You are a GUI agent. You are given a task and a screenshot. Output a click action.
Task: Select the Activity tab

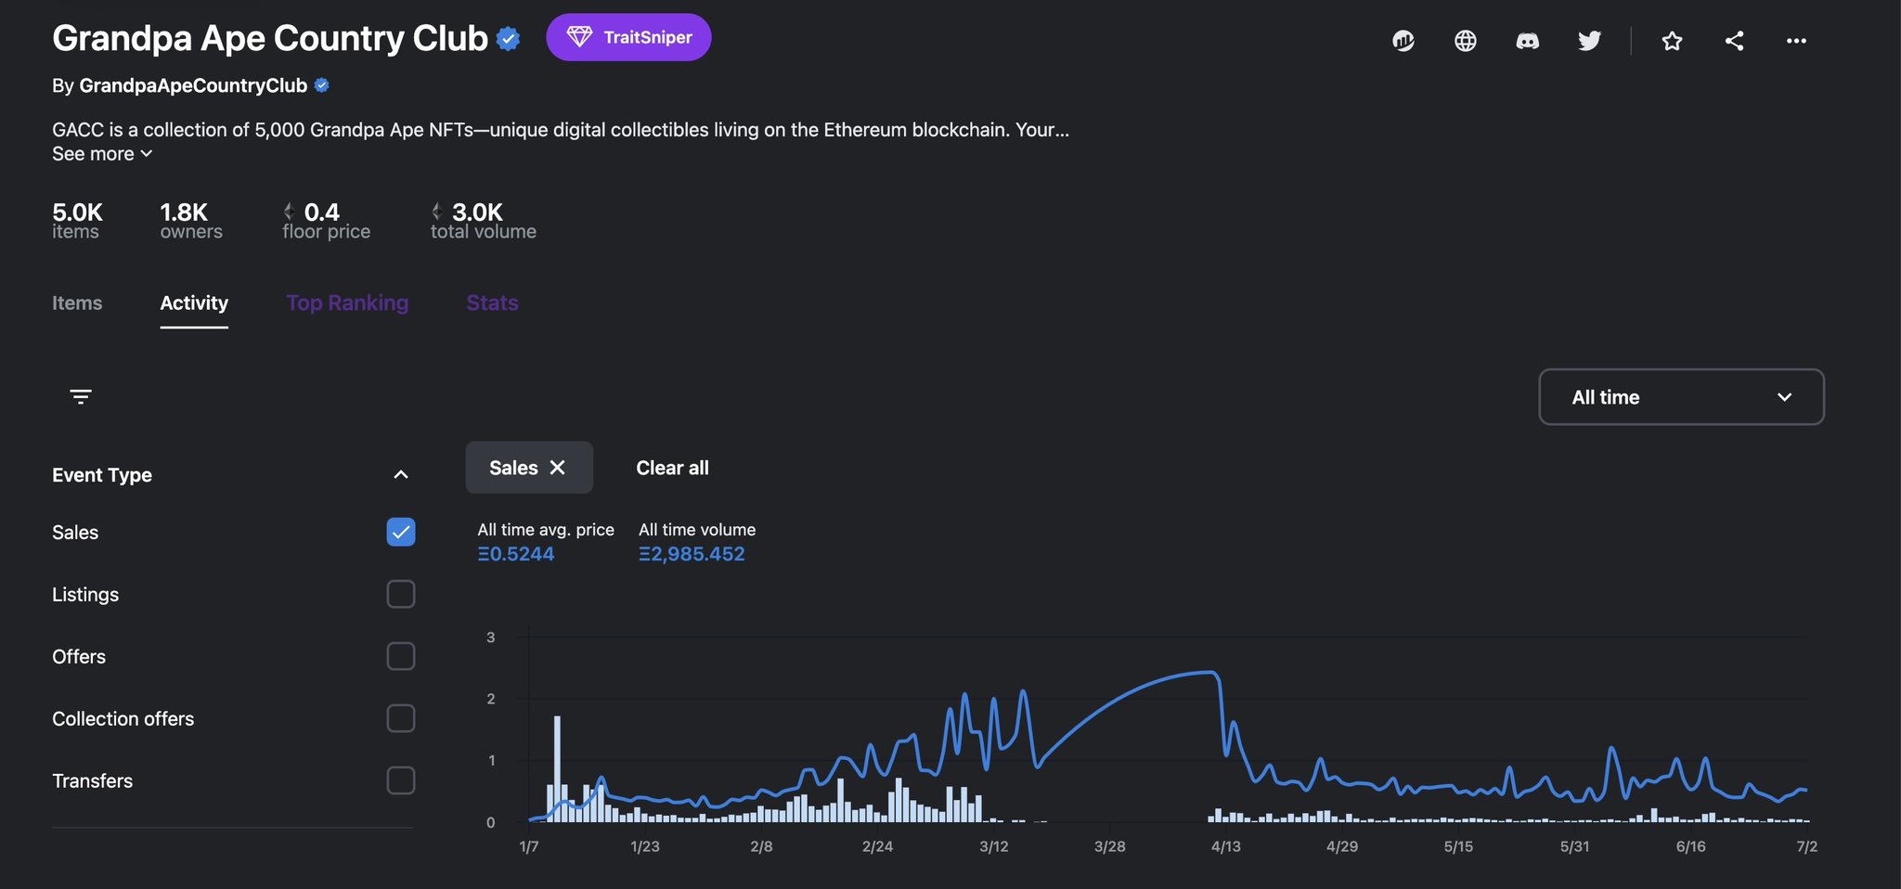194,303
